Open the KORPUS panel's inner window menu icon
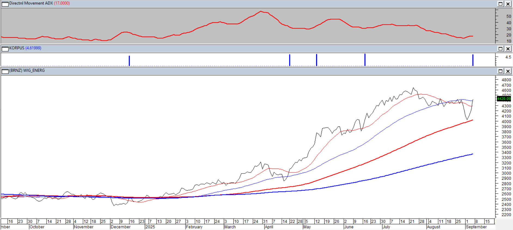Image resolution: width=513 pixels, height=230 pixels. click(5, 49)
